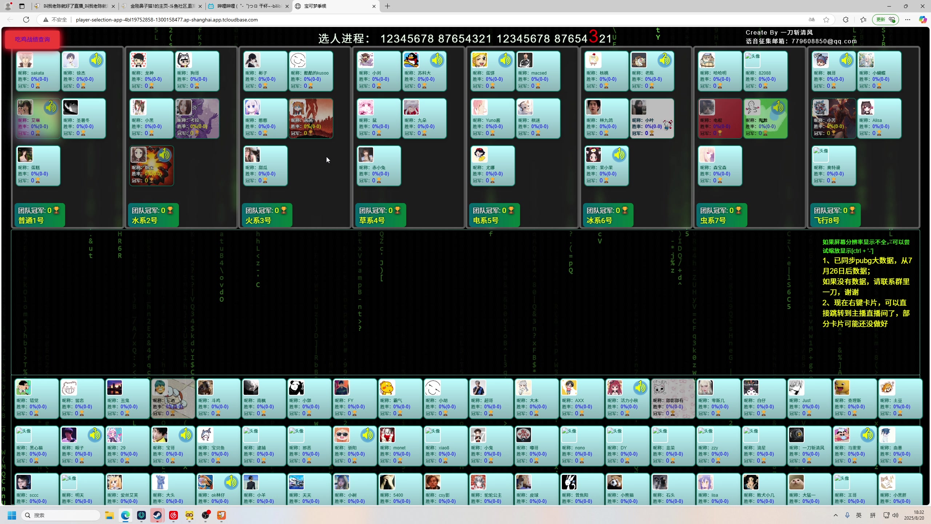Click the highlighted red 3 in 选人进程

[x=593, y=36]
